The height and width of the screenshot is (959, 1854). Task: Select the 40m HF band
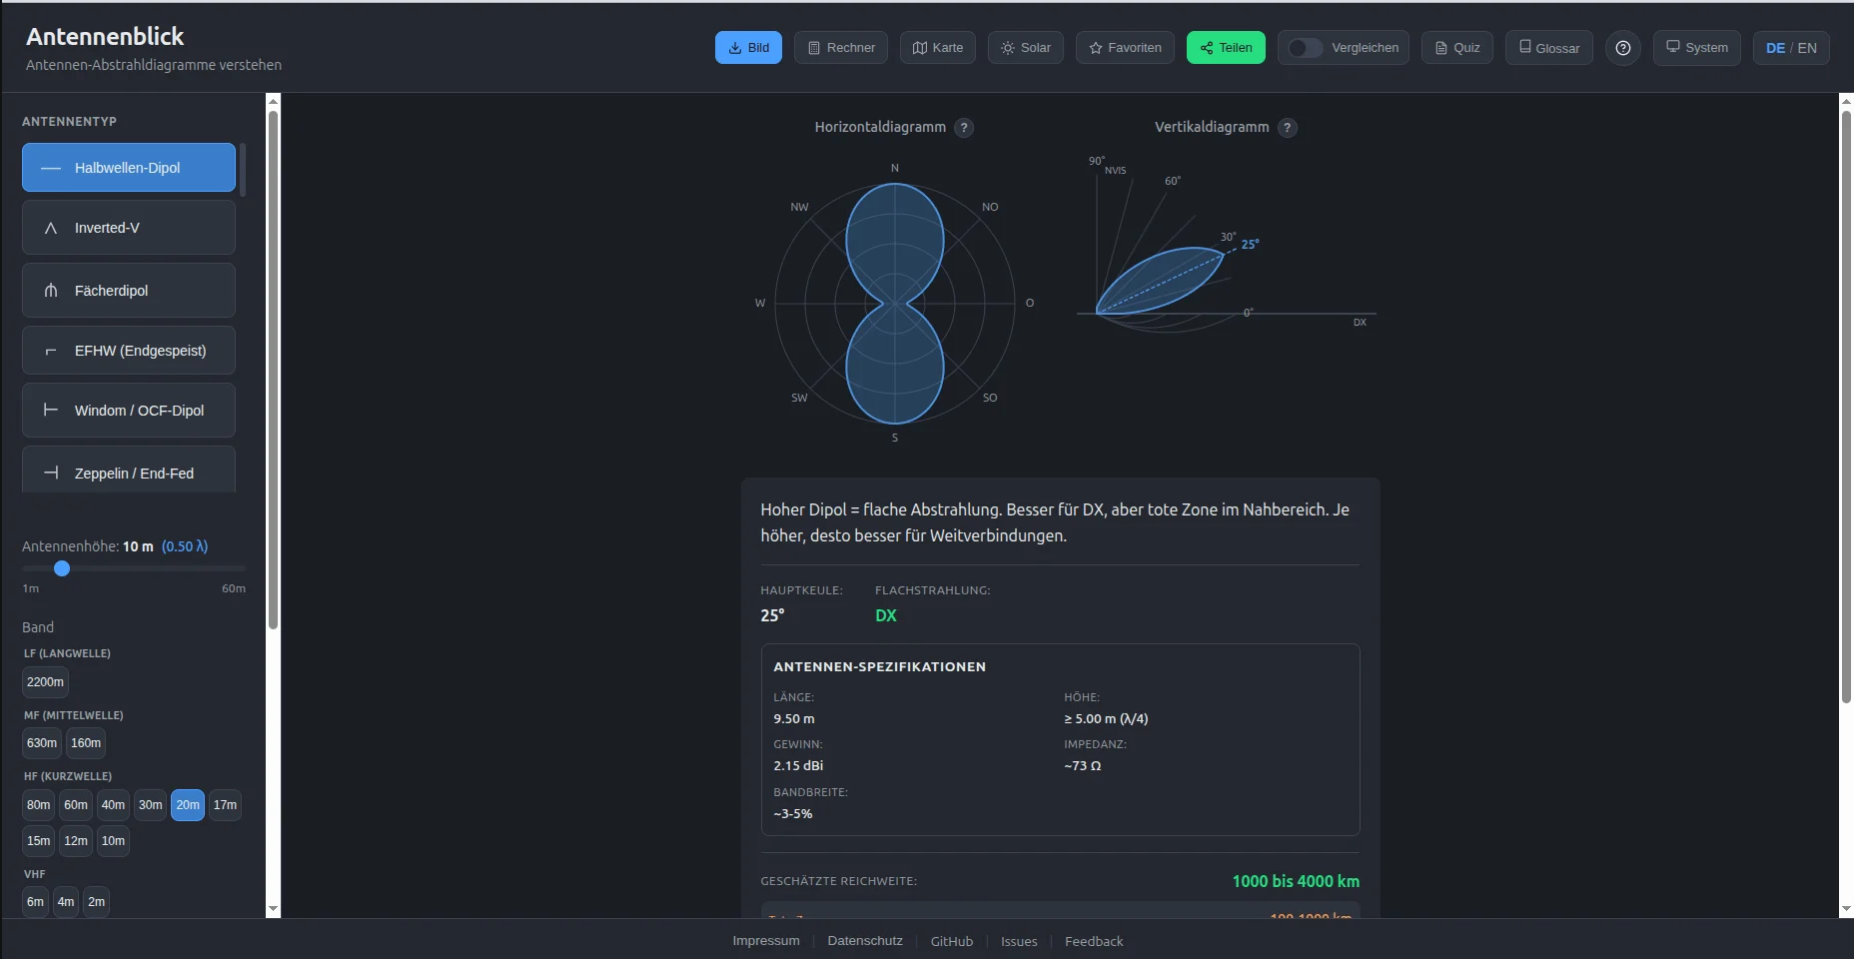pyautogui.click(x=113, y=805)
